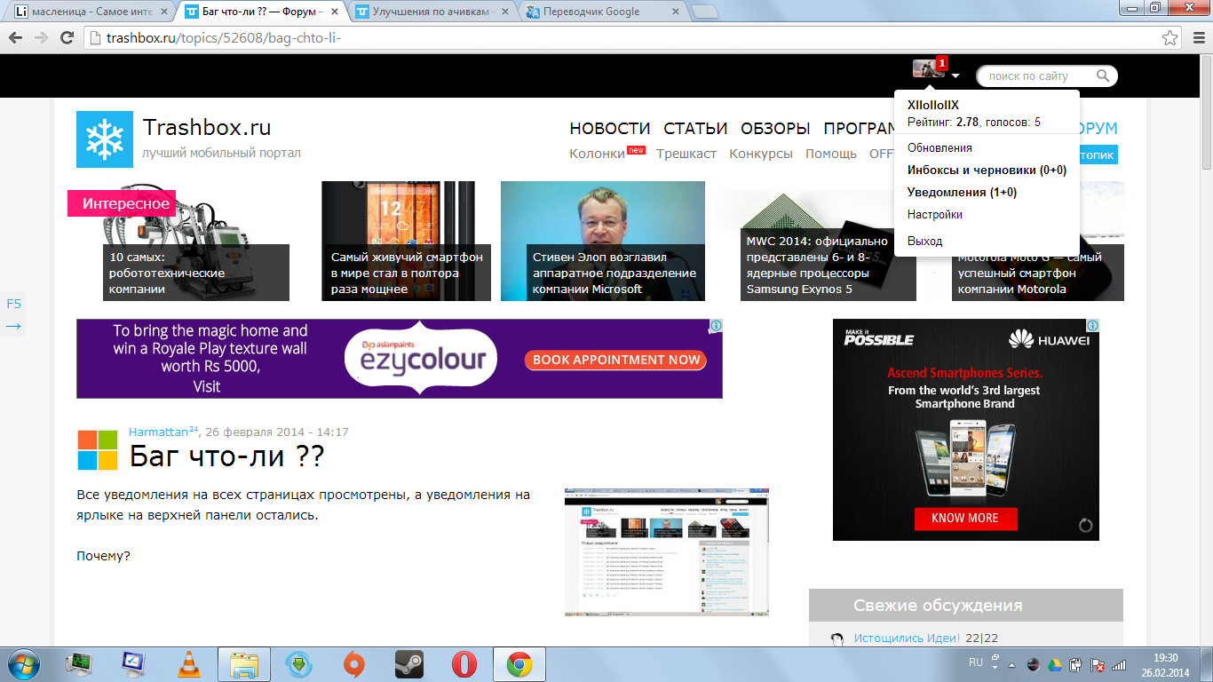Click the browser back arrow

point(16,38)
